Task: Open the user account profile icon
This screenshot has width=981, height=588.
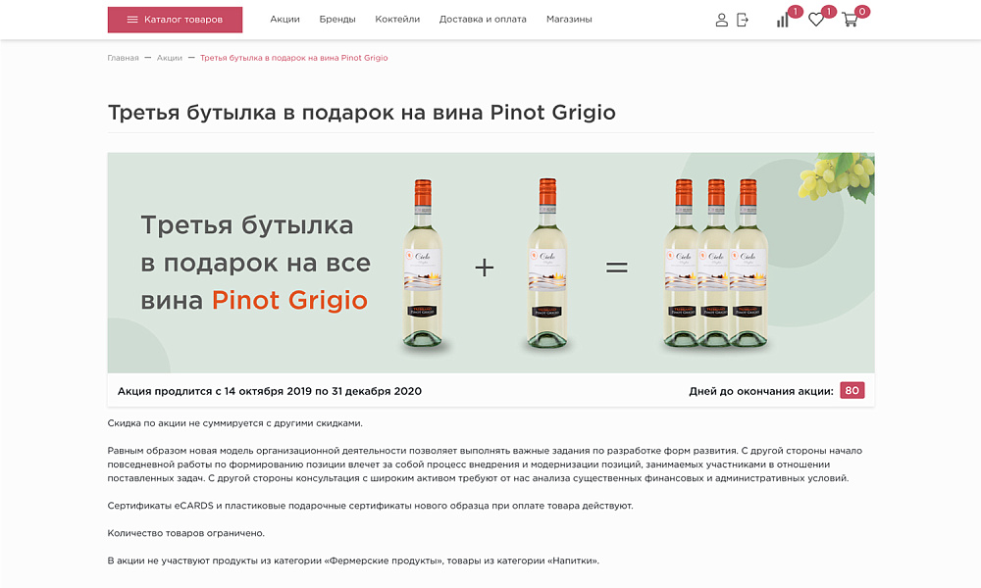Action: (x=722, y=19)
